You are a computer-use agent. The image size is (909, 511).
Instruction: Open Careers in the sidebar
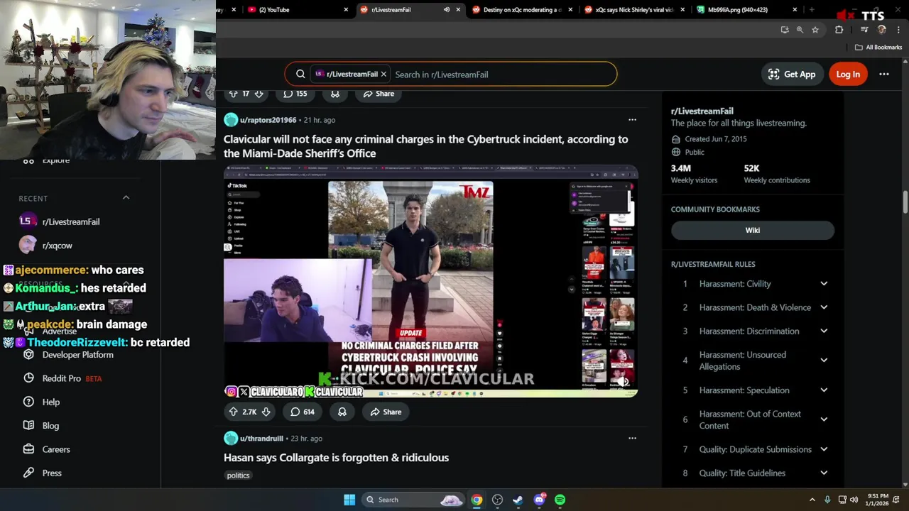point(55,449)
